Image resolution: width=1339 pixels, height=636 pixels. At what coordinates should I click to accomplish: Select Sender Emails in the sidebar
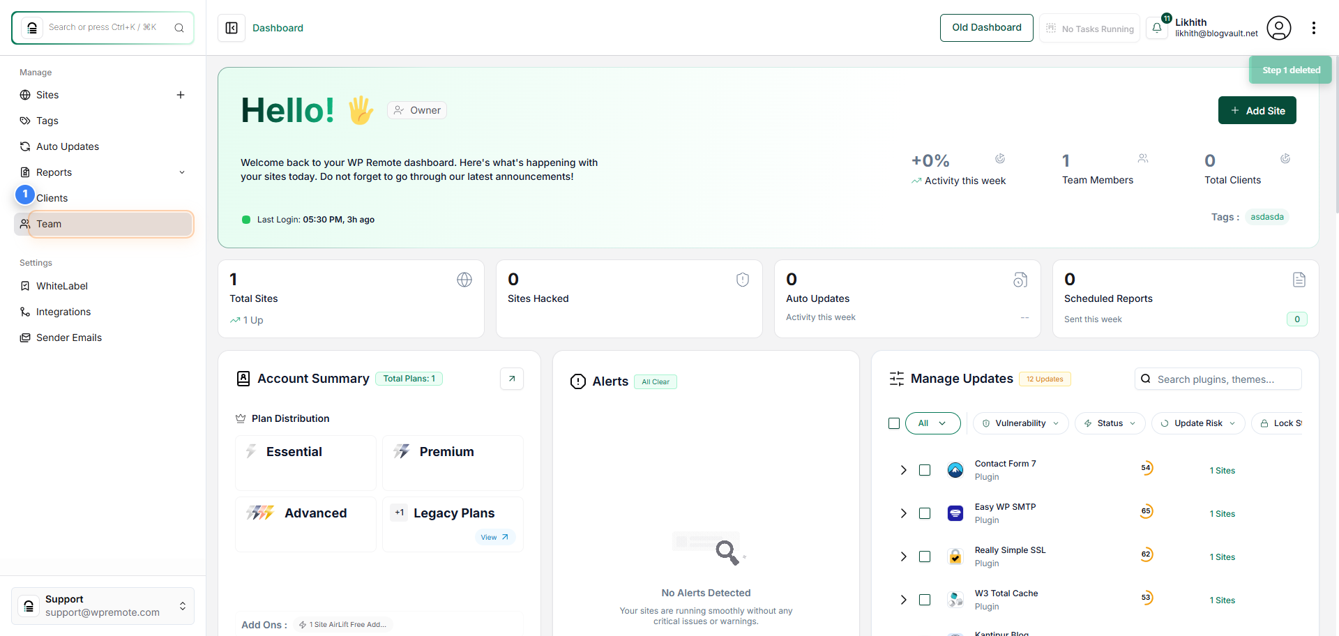[x=69, y=338]
